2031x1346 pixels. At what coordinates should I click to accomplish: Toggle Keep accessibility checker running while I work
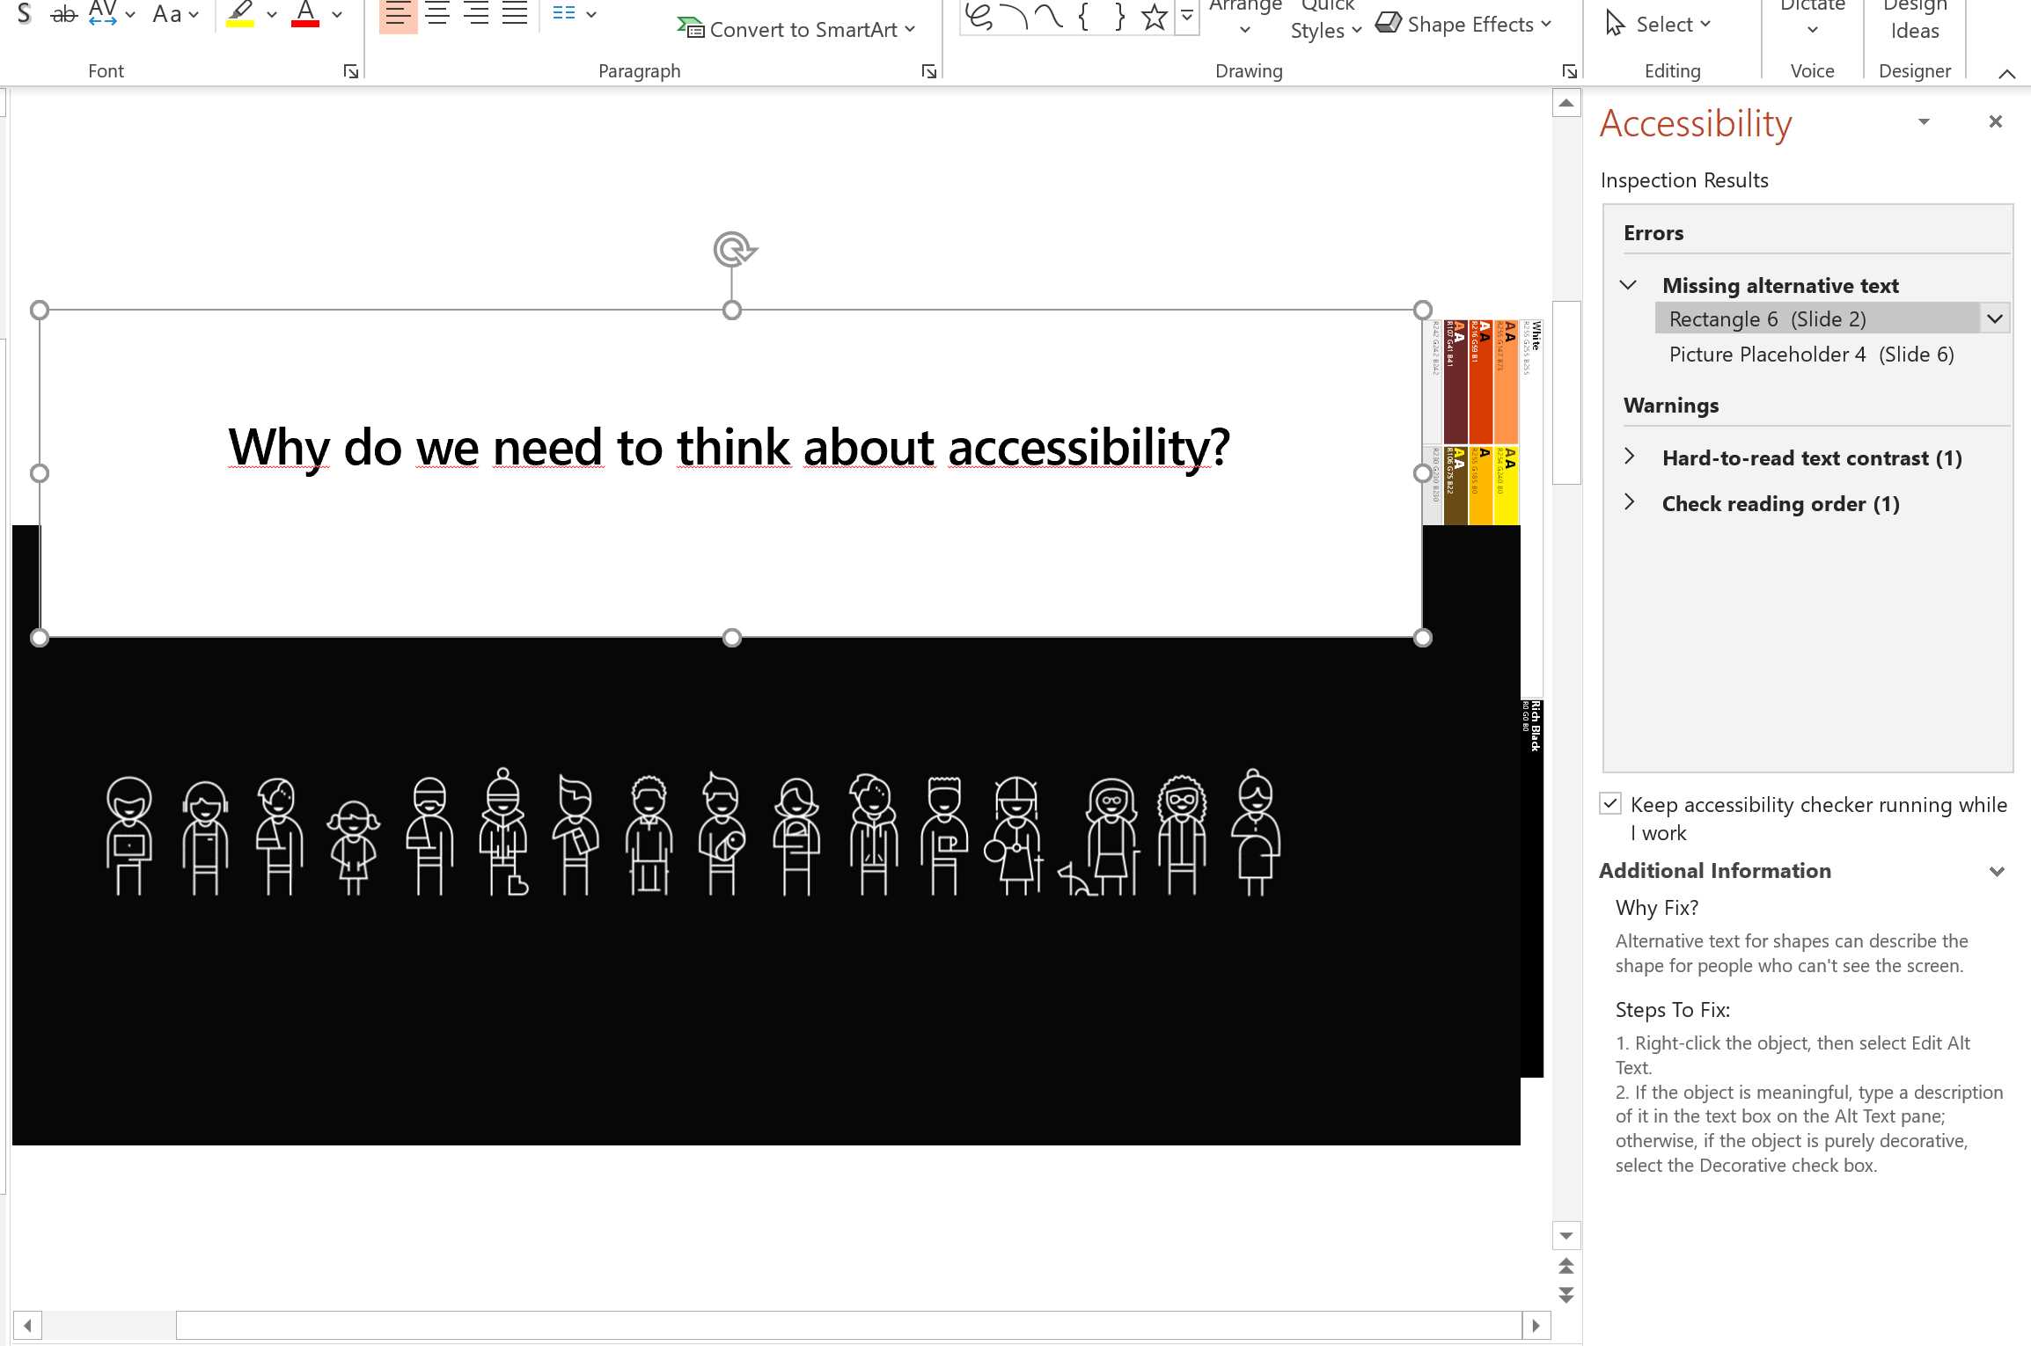pyautogui.click(x=1610, y=803)
